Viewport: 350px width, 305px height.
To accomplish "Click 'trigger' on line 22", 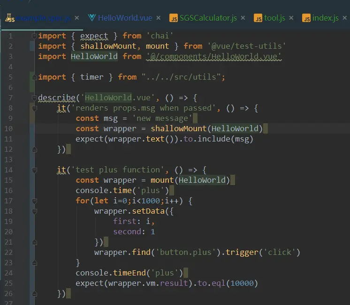I will point(242,253).
